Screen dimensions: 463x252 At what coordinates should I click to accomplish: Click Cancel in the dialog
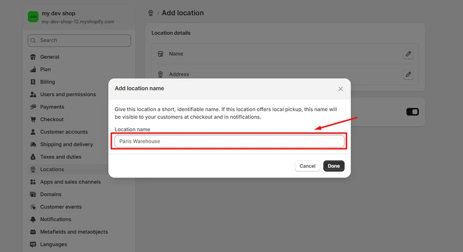pyautogui.click(x=307, y=166)
